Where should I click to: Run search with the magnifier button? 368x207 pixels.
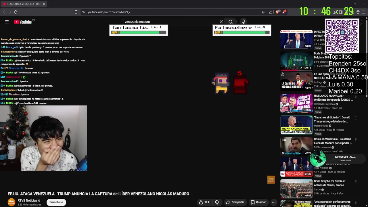231,22
